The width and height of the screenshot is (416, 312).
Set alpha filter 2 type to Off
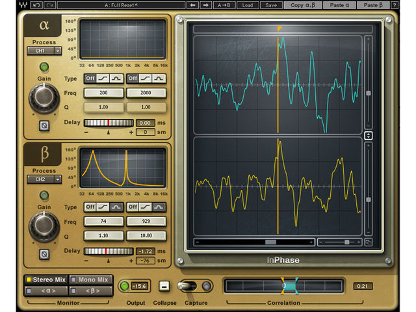coord(133,79)
